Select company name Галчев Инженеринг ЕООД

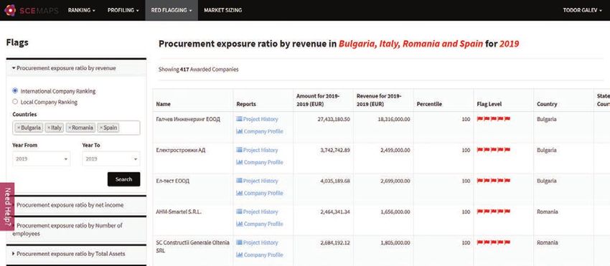click(188, 119)
